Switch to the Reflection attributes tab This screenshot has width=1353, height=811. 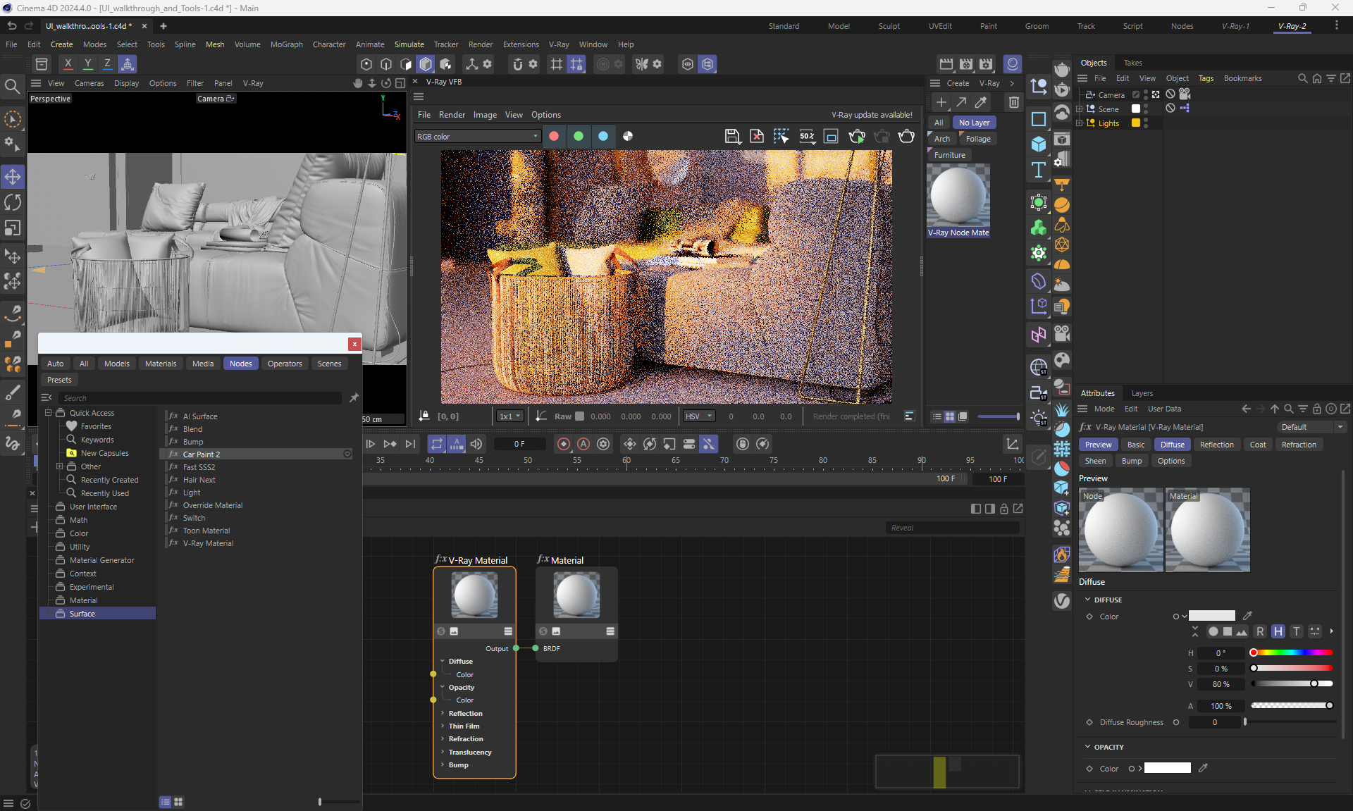pos(1216,445)
